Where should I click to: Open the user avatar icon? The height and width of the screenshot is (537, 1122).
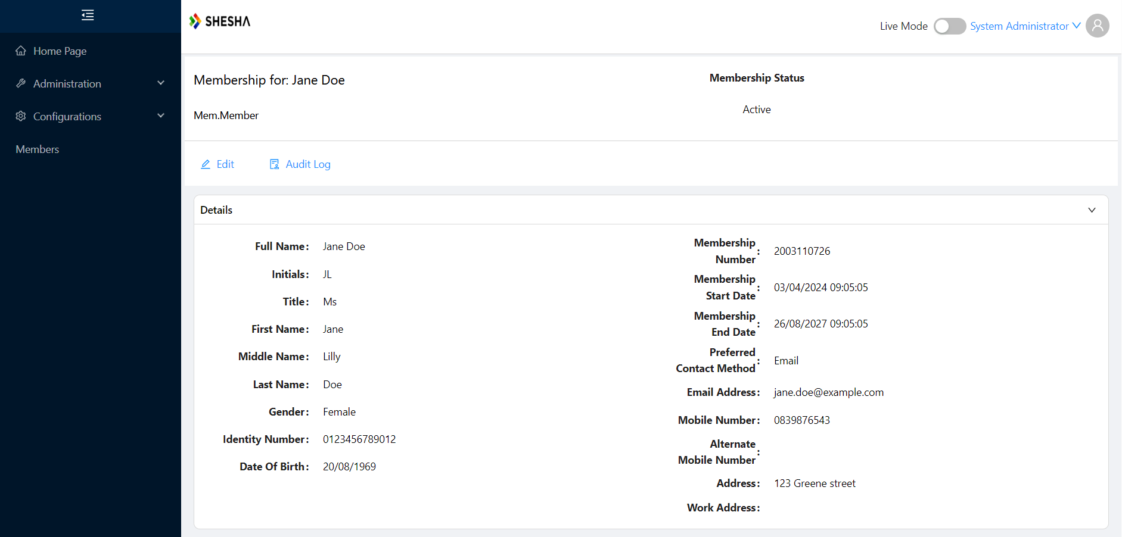click(x=1097, y=26)
